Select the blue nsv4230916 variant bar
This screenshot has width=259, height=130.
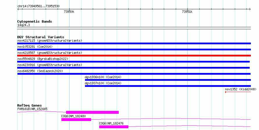[134, 68]
